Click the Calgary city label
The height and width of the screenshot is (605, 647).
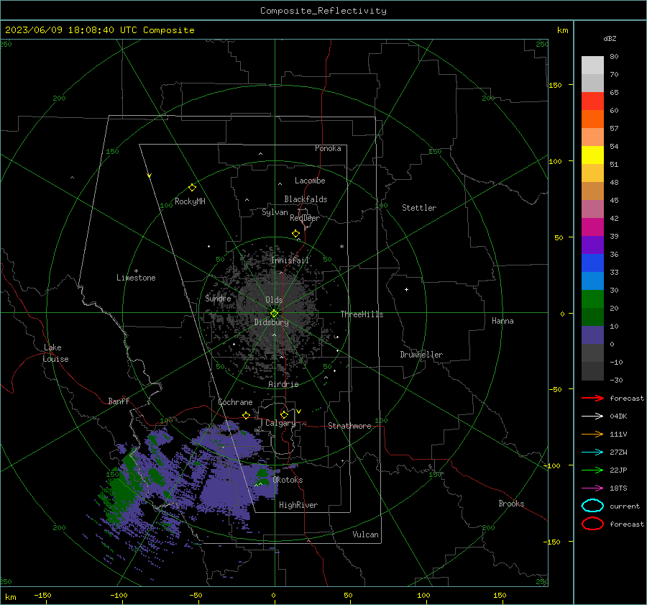tap(280, 423)
